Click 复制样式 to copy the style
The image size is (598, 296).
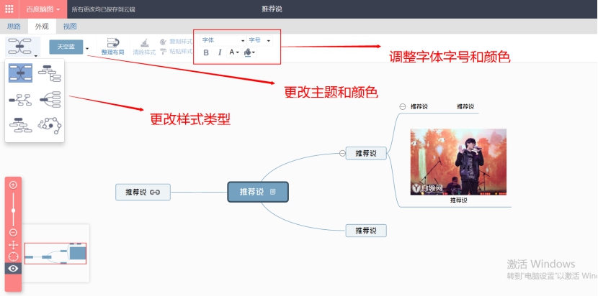tap(175, 42)
